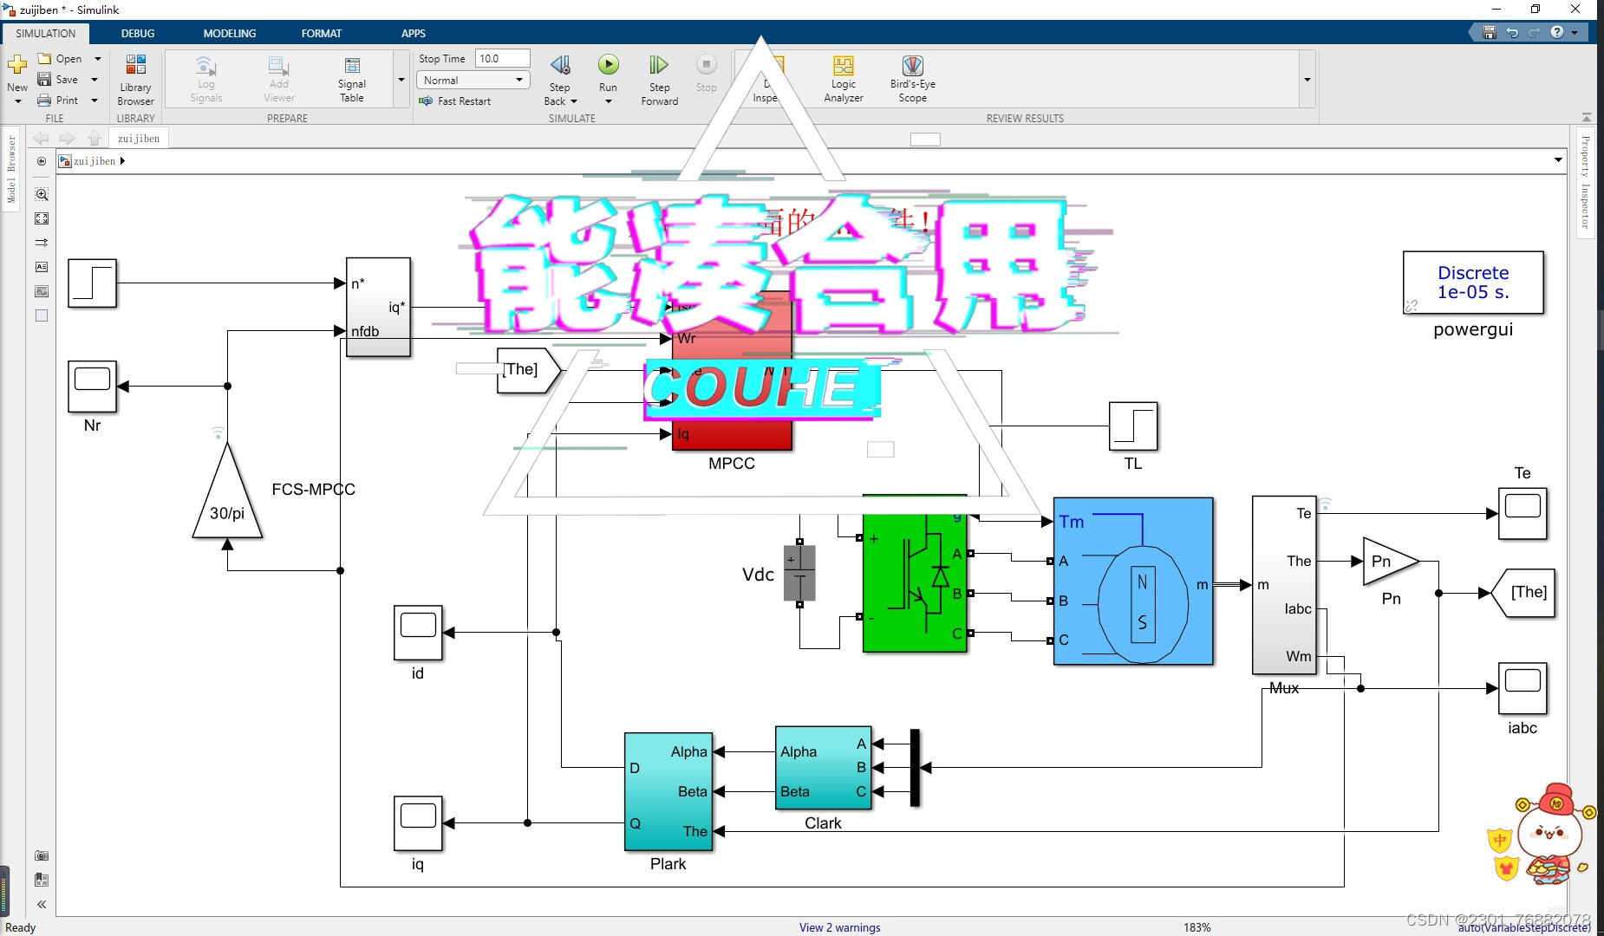The image size is (1604, 936).
Task: Click the solver link auto(VariableStepDiscrete)
Action: 1524,928
